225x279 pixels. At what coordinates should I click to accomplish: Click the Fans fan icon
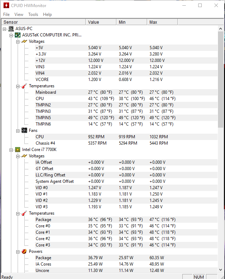(24, 130)
